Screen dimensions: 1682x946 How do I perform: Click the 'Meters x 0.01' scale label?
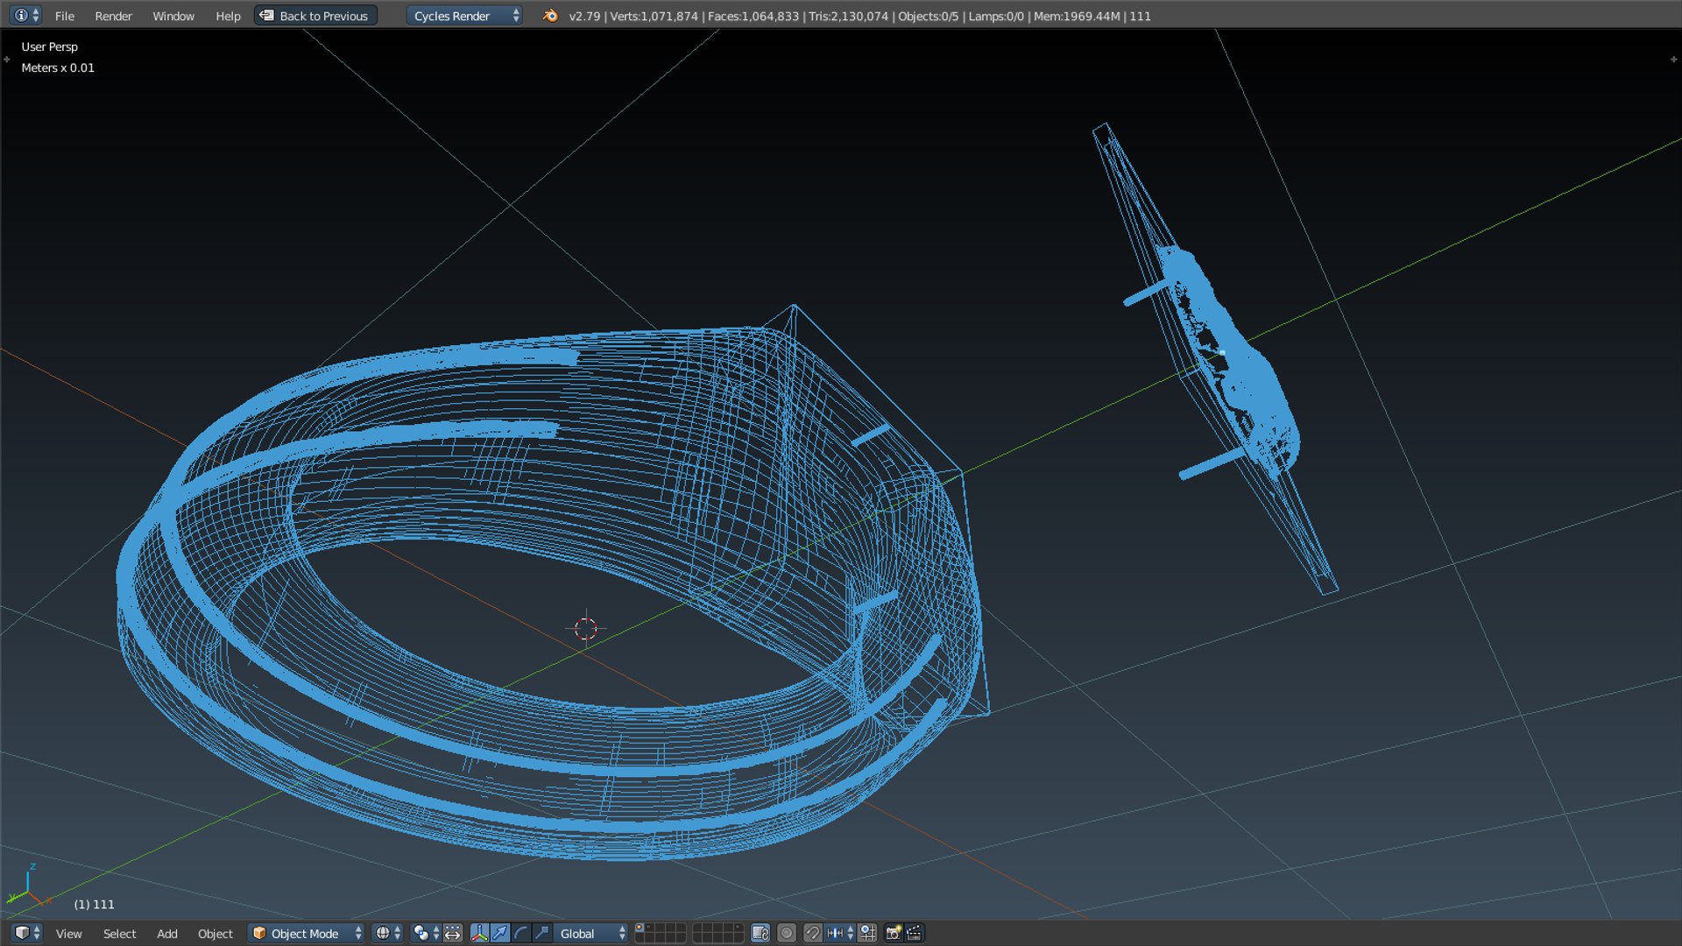pos(58,67)
